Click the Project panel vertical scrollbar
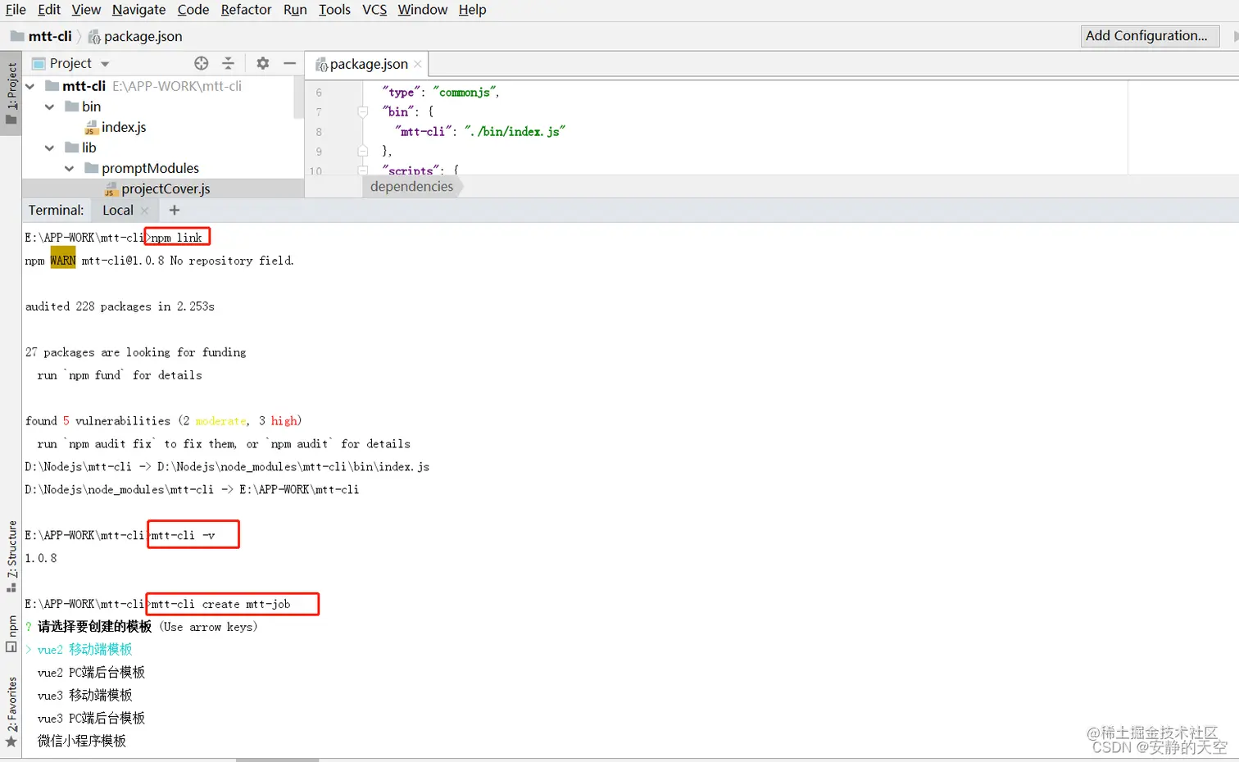The image size is (1239, 762). 299,98
